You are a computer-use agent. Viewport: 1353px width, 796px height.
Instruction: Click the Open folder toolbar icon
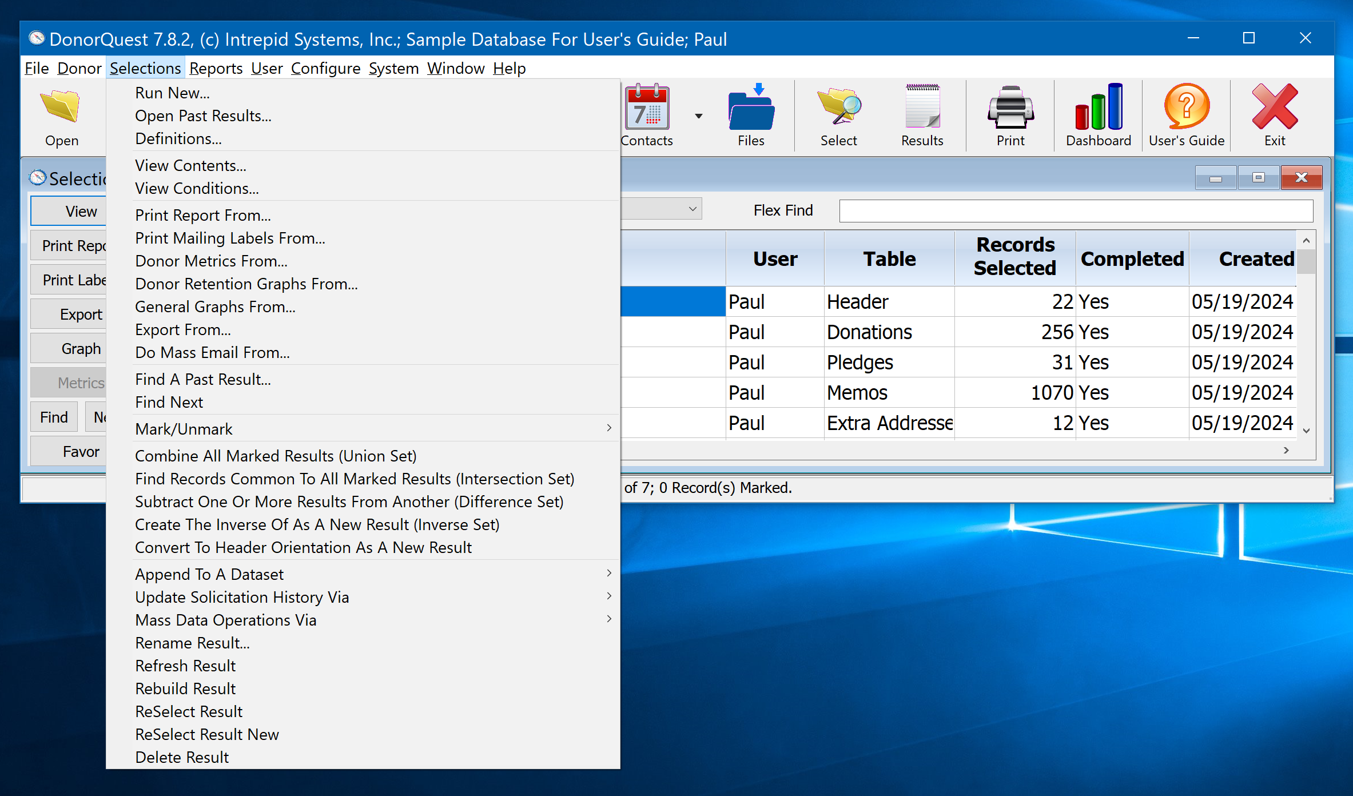[61, 107]
